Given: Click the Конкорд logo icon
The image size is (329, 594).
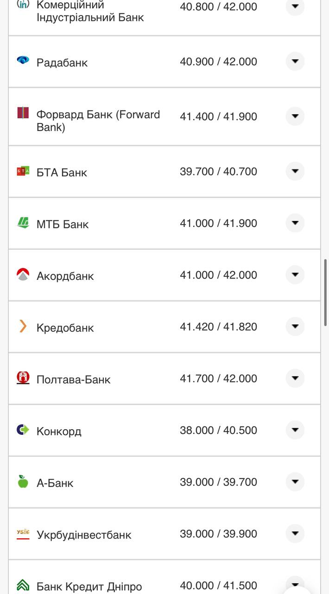Looking at the screenshot, I should pyautogui.click(x=24, y=430).
